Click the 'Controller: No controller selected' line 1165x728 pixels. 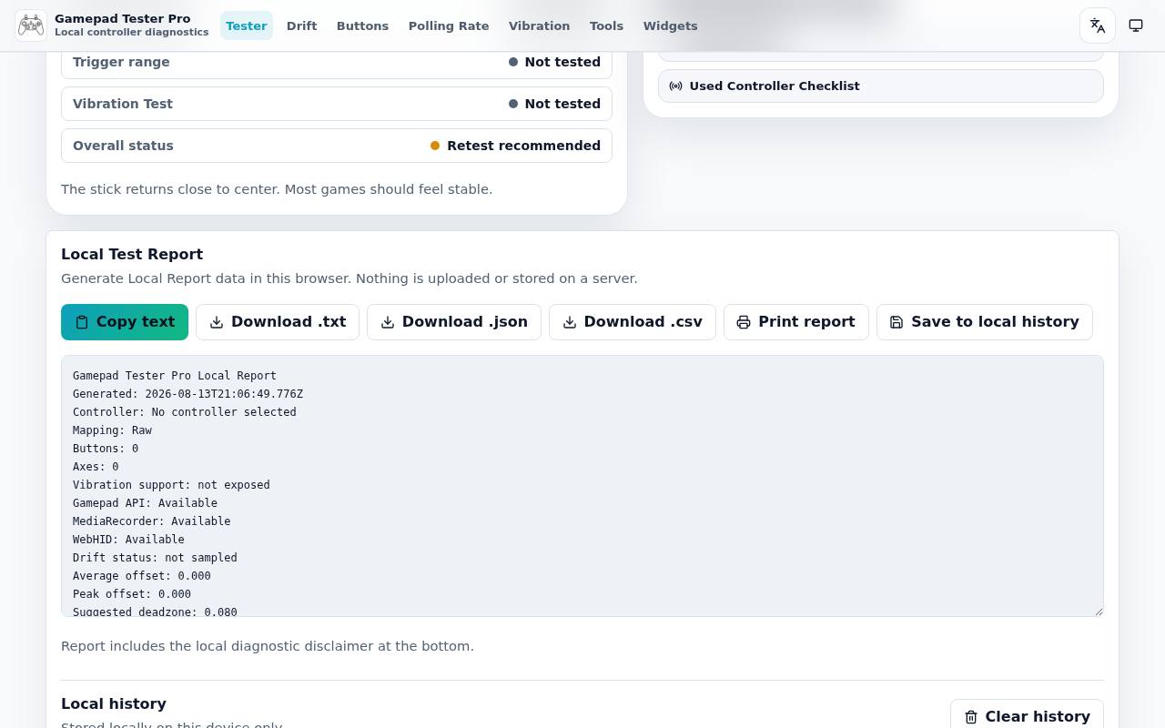185,412
